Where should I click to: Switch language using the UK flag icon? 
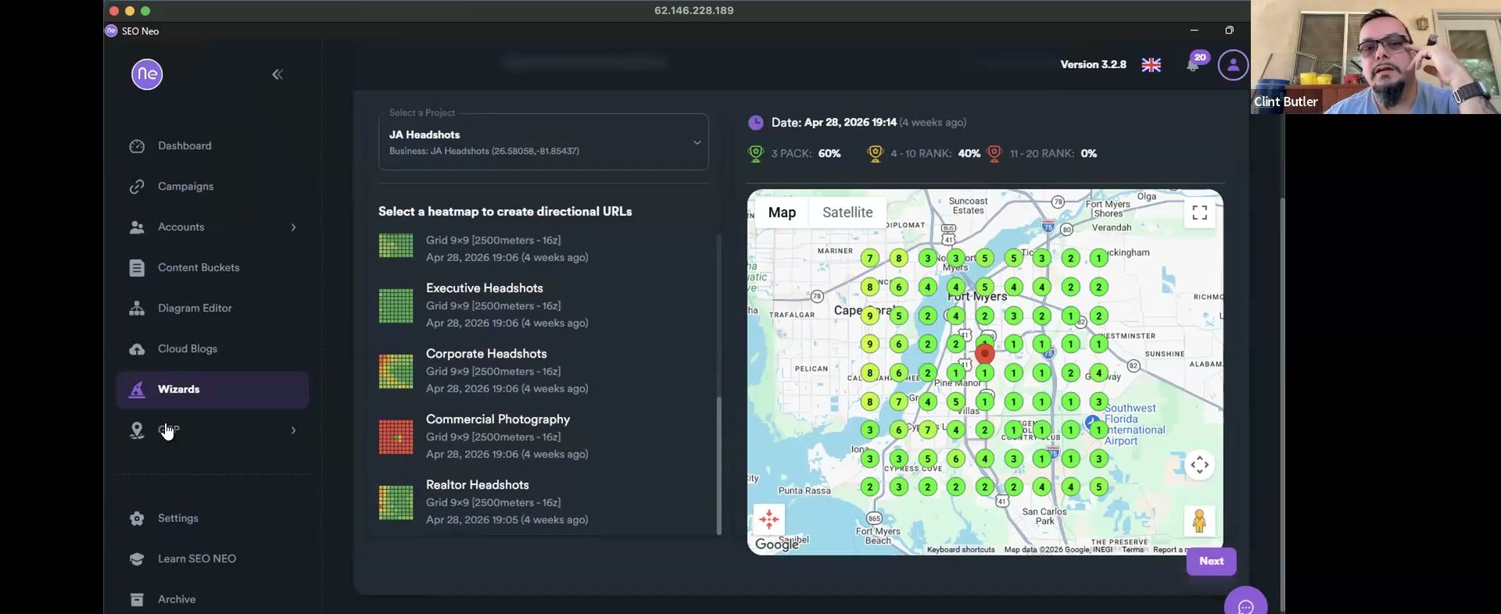point(1152,65)
